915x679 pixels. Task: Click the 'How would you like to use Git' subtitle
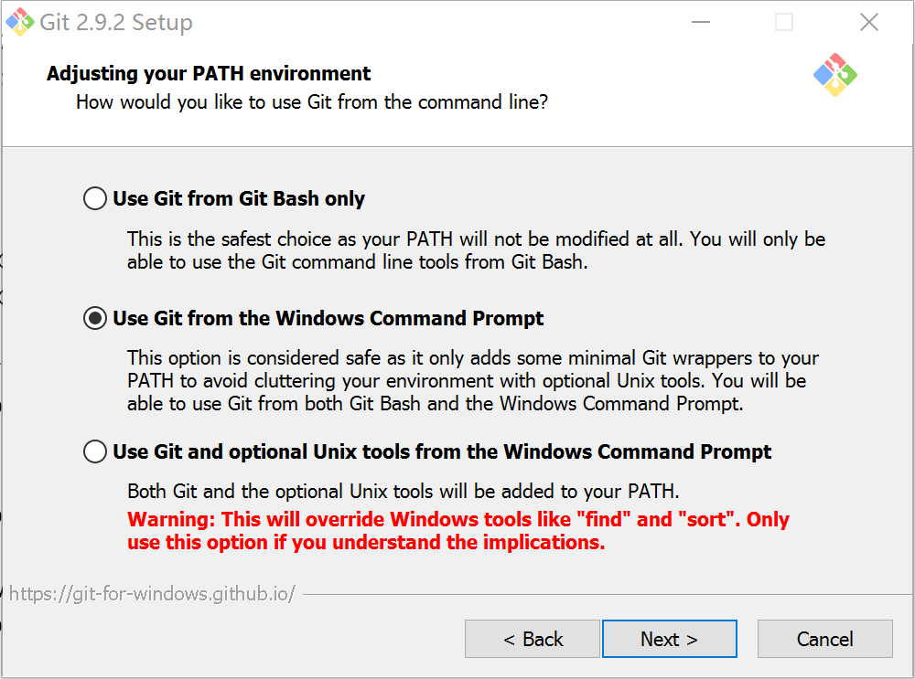[x=312, y=102]
